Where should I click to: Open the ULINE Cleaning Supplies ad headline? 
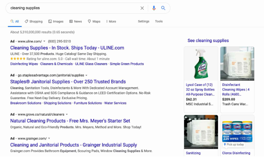pos(67,48)
